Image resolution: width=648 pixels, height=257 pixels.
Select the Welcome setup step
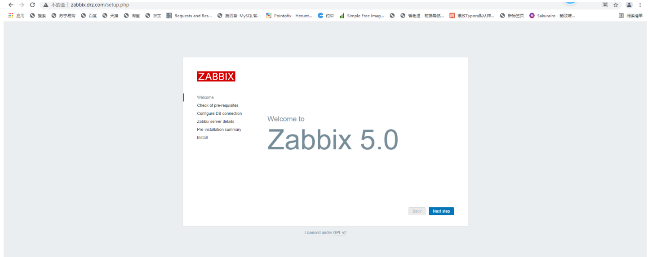tap(205, 97)
